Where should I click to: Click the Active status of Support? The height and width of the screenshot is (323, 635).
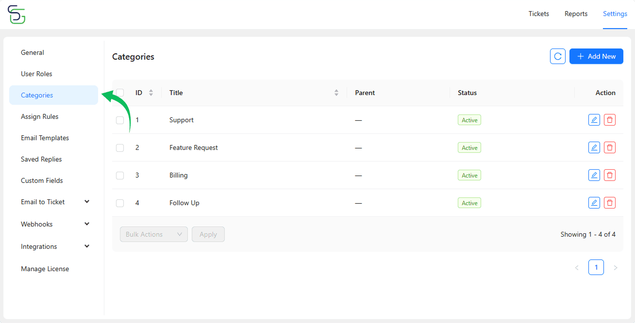pos(469,120)
